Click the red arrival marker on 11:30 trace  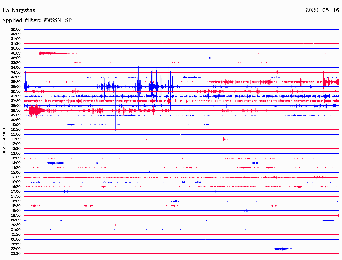[x=225, y=139]
